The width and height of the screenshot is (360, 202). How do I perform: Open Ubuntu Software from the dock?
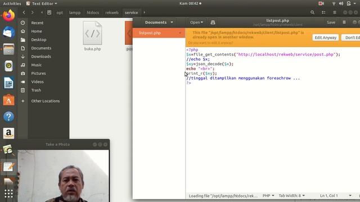[9, 100]
